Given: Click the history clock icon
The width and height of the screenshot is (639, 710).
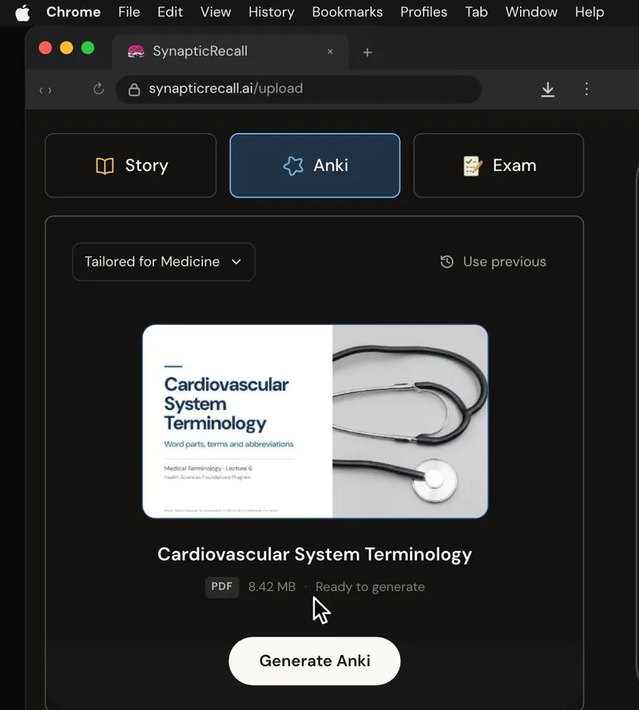Looking at the screenshot, I should coord(447,262).
